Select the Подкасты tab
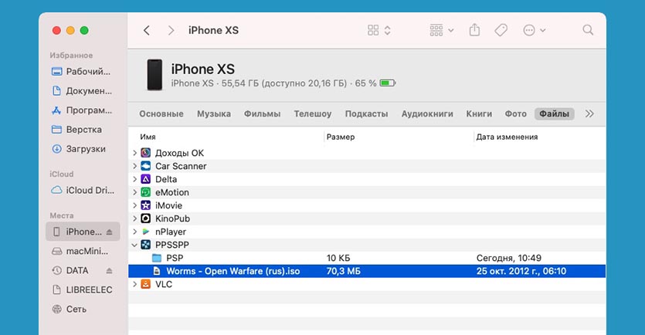The width and height of the screenshot is (645, 335). click(x=366, y=114)
